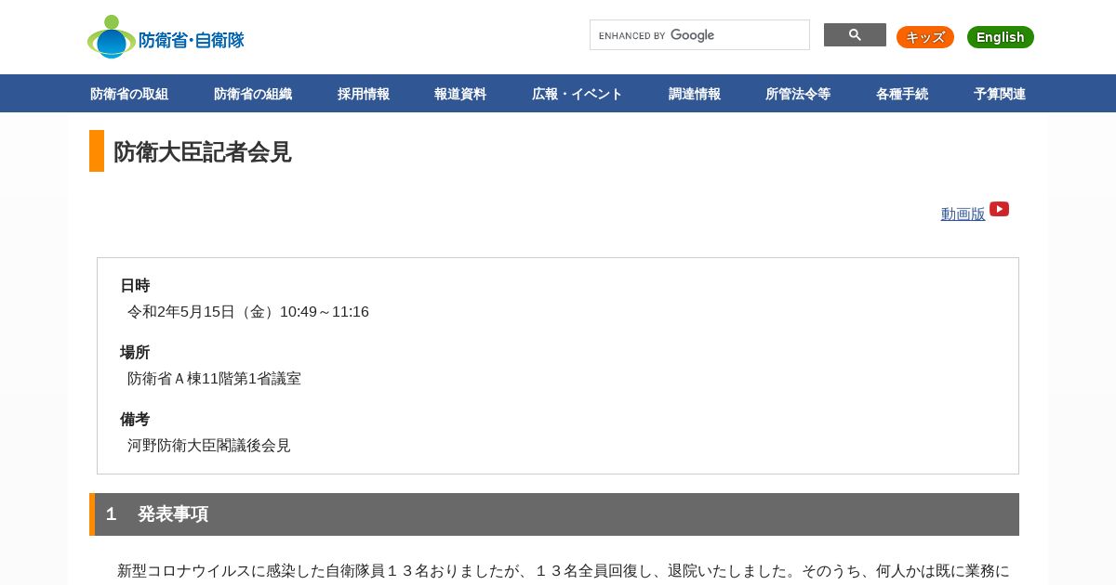
Task: Click the note 河野防衛大臣閣議後会見
Action: pos(209,446)
